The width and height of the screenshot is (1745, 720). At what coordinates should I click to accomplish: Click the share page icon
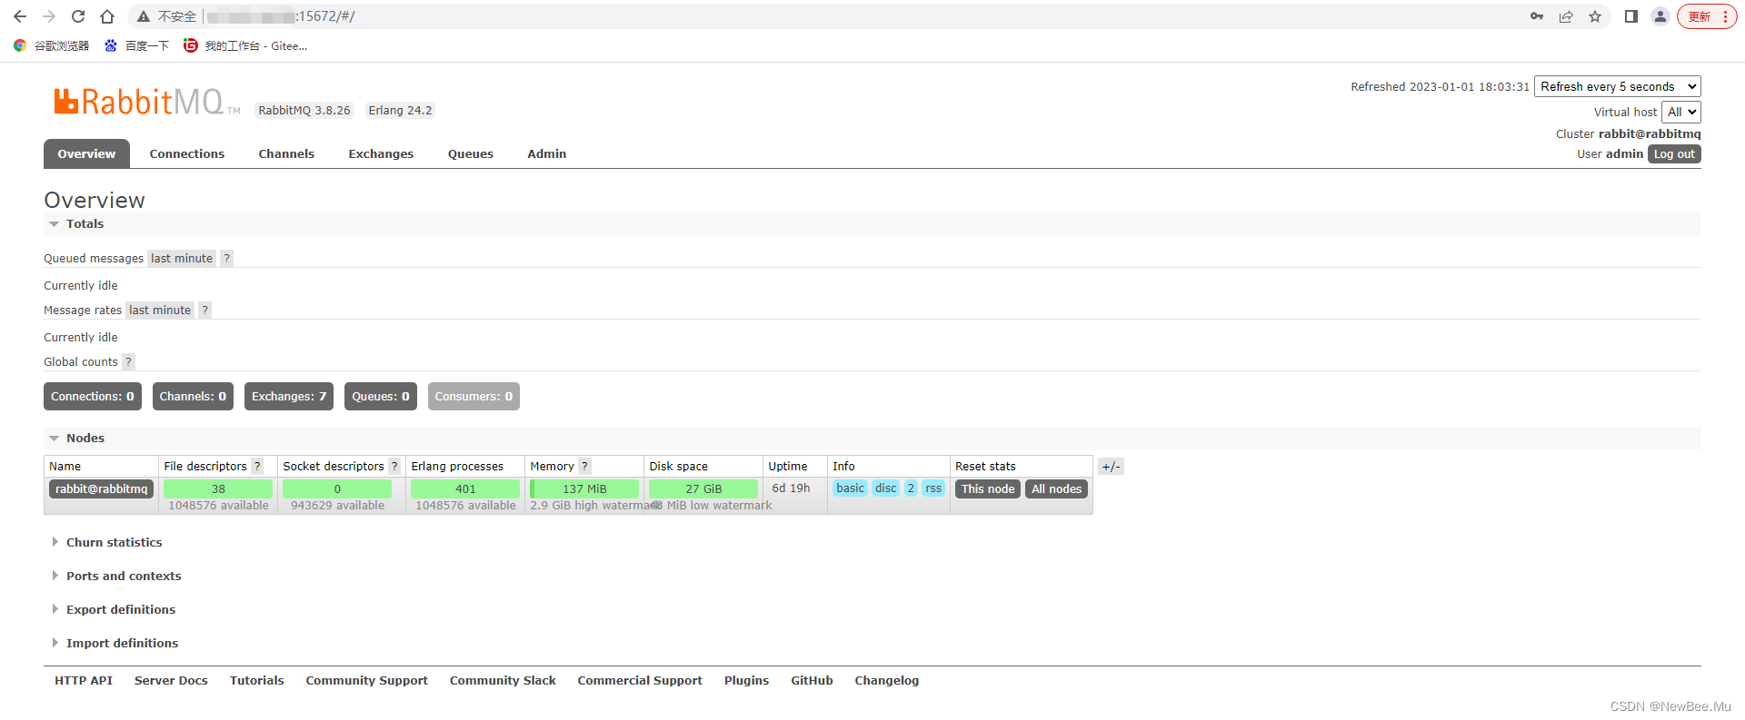1566,16
